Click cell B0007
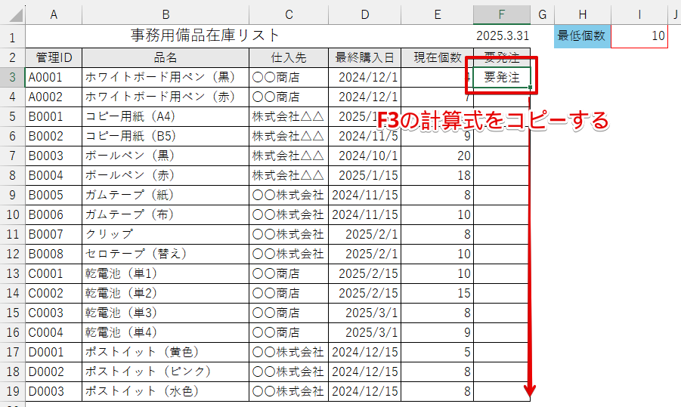 (54, 234)
